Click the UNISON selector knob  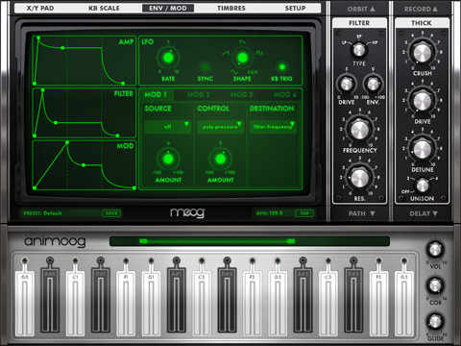423,185
